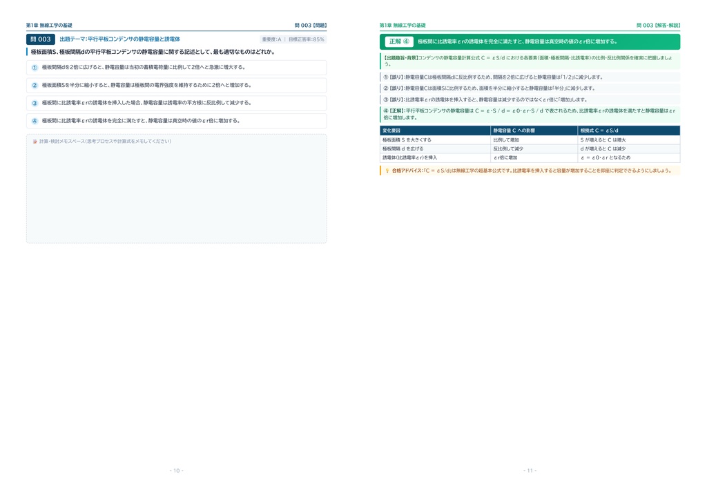The height and width of the screenshot is (500, 707).
Task: Click the 静電容量 C への影響 table header
Action: pos(534,131)
